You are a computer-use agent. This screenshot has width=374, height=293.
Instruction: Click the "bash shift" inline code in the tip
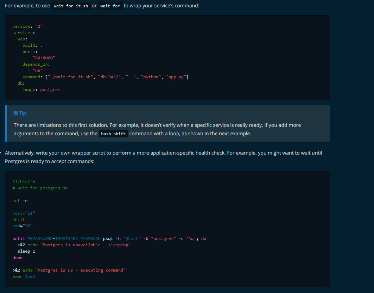tap(113, 134)
